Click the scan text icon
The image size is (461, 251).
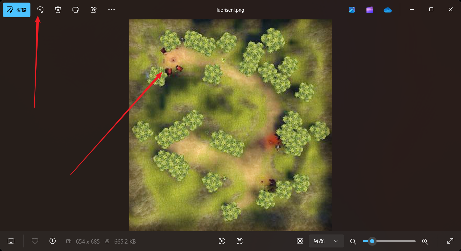pyautogui.click(x=240, y=241)
